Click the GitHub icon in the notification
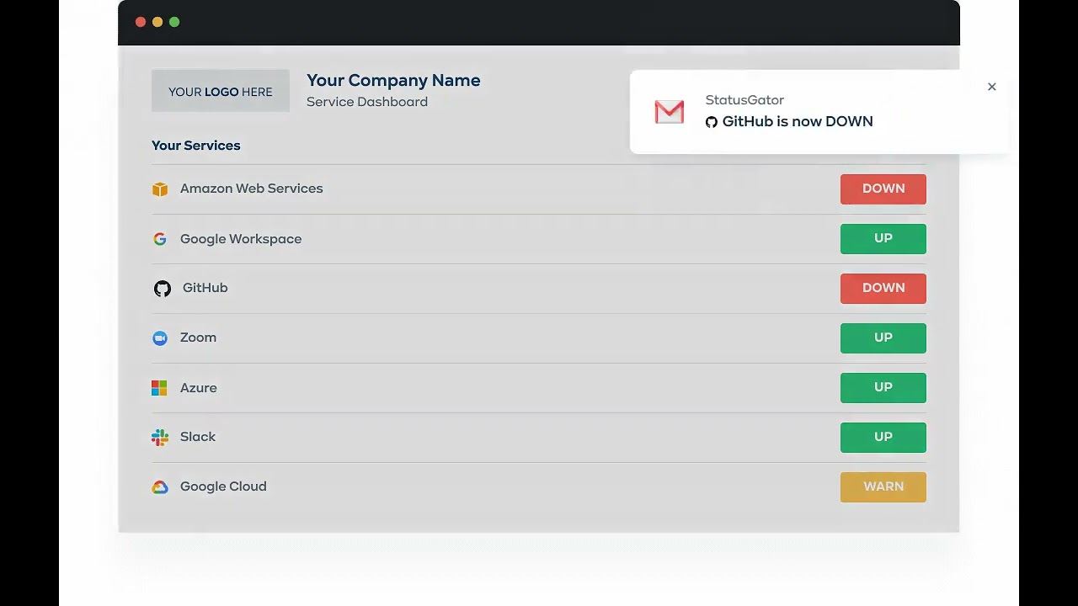Viewport: 1078px width, 606px height. [712, 122]
